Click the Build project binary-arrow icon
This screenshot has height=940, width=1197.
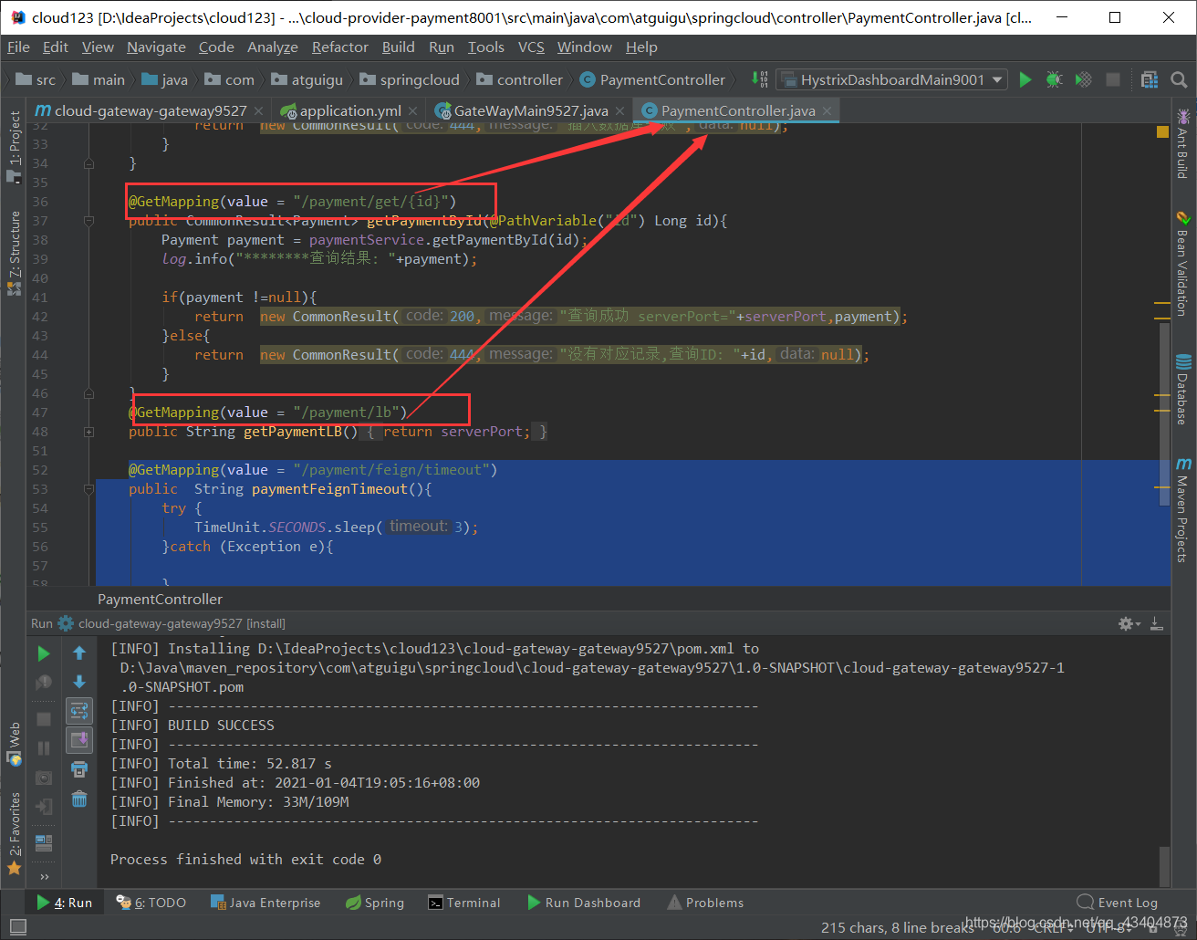[759, 79]
